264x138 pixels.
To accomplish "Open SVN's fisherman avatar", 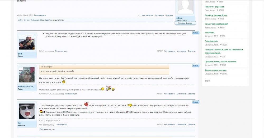I will 27,42.
